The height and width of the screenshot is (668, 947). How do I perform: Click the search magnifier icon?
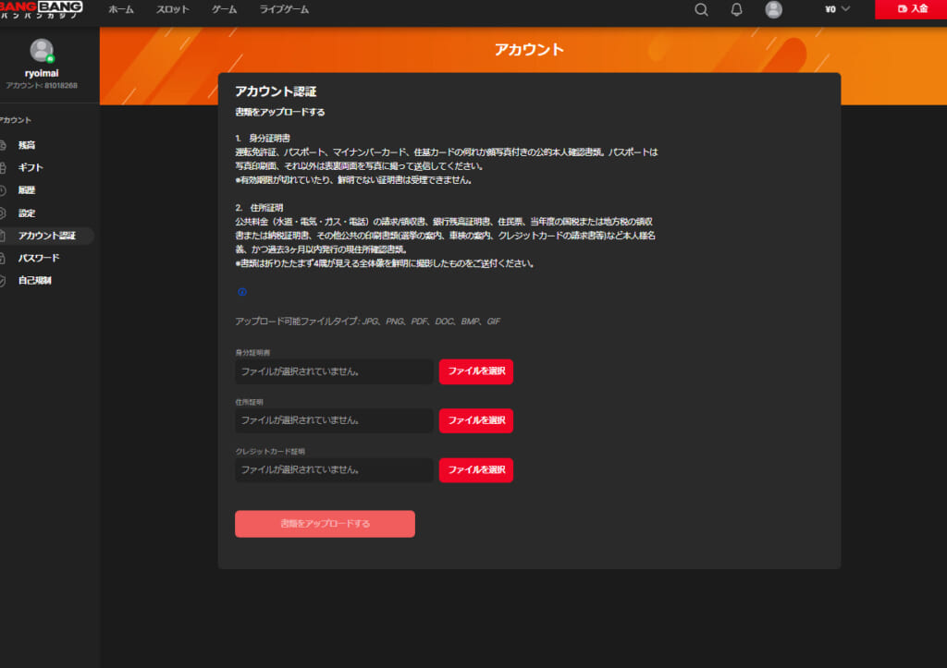[x=701, y=9]
